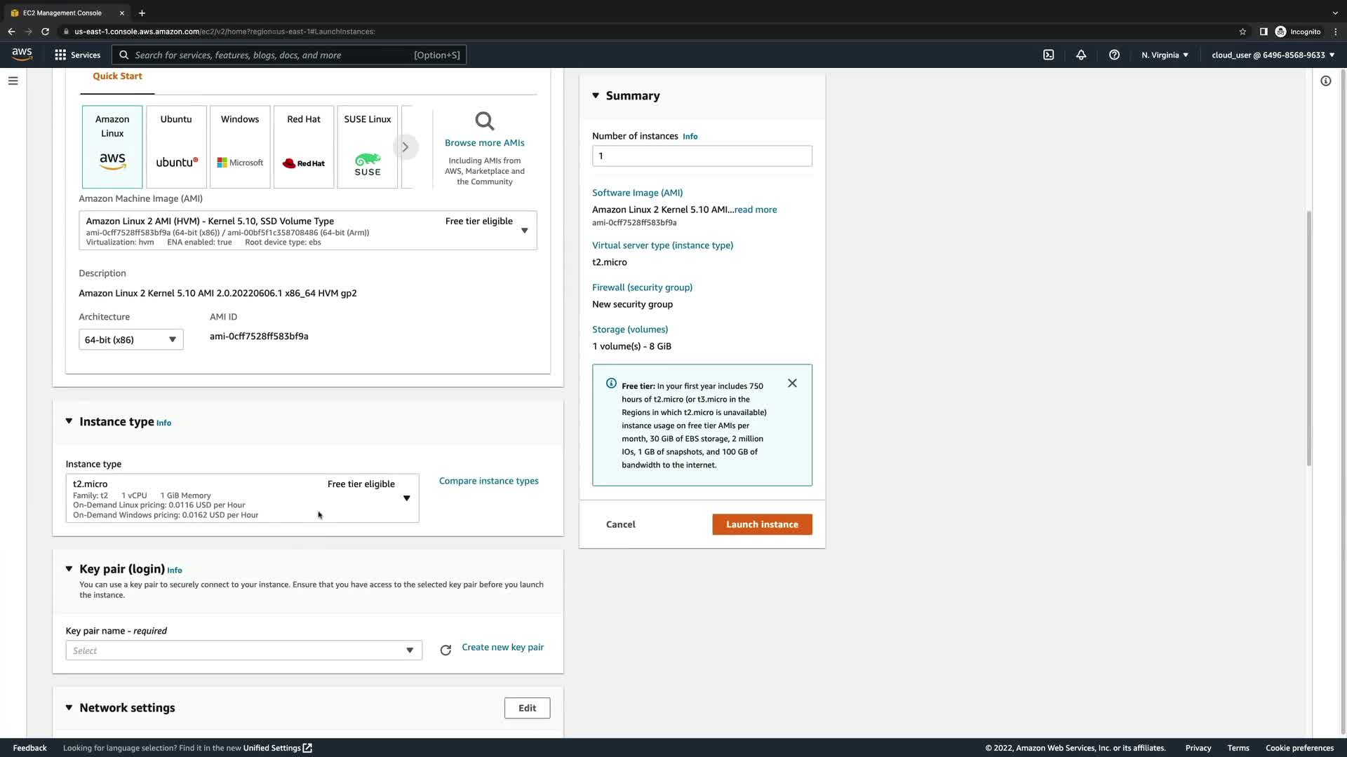Open the t2.micro instance type dropdown

pos(242,498)
